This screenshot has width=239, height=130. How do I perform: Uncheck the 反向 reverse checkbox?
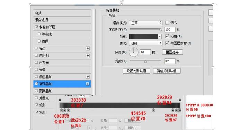point(167,36)
